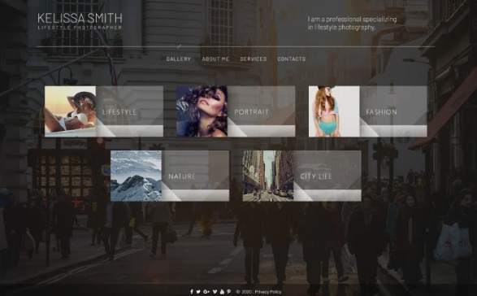Open the Facebook icon in the footer
477x296 pixels.
[x=192, y=292]
